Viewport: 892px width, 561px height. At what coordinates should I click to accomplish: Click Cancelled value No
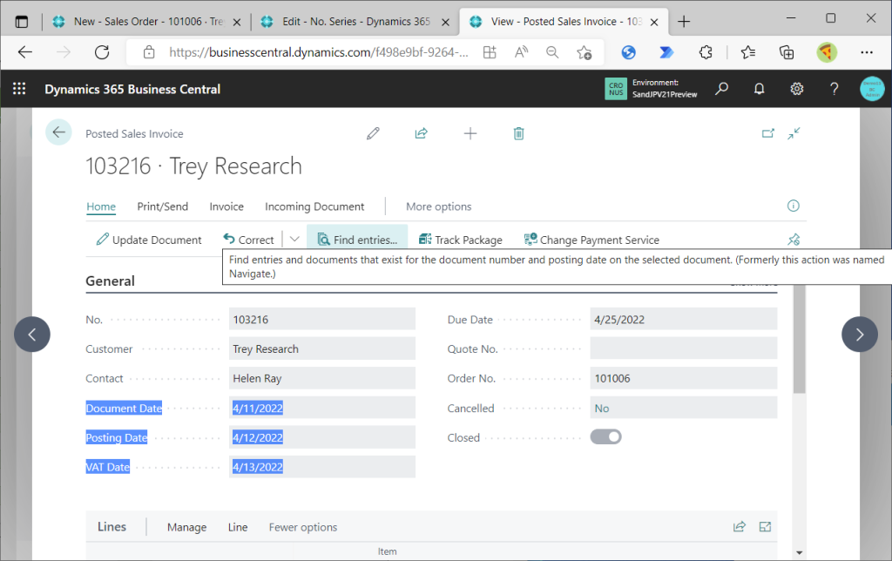[683, 408]
